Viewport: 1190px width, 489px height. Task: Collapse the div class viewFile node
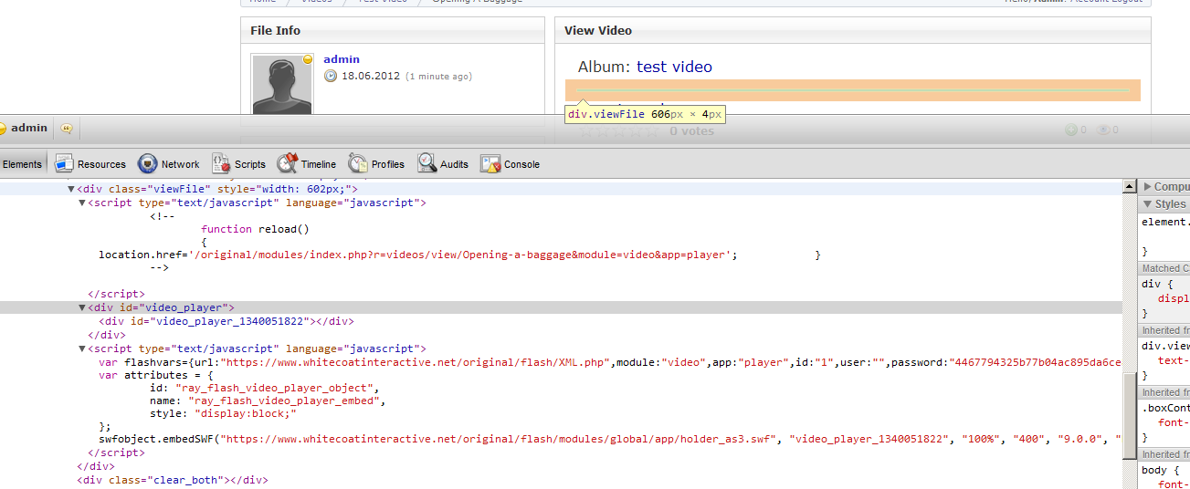[71, 189]
